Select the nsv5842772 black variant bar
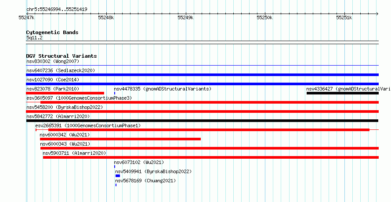Viewport: 391px width, 202px height. click(x=202, y=121)
